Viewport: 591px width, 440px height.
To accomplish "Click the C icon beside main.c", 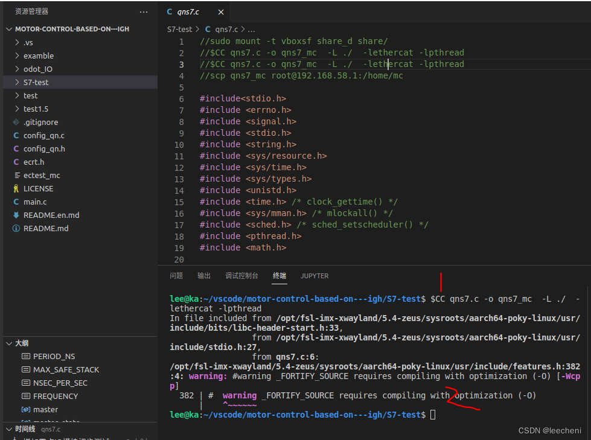I will pos(16,202).
